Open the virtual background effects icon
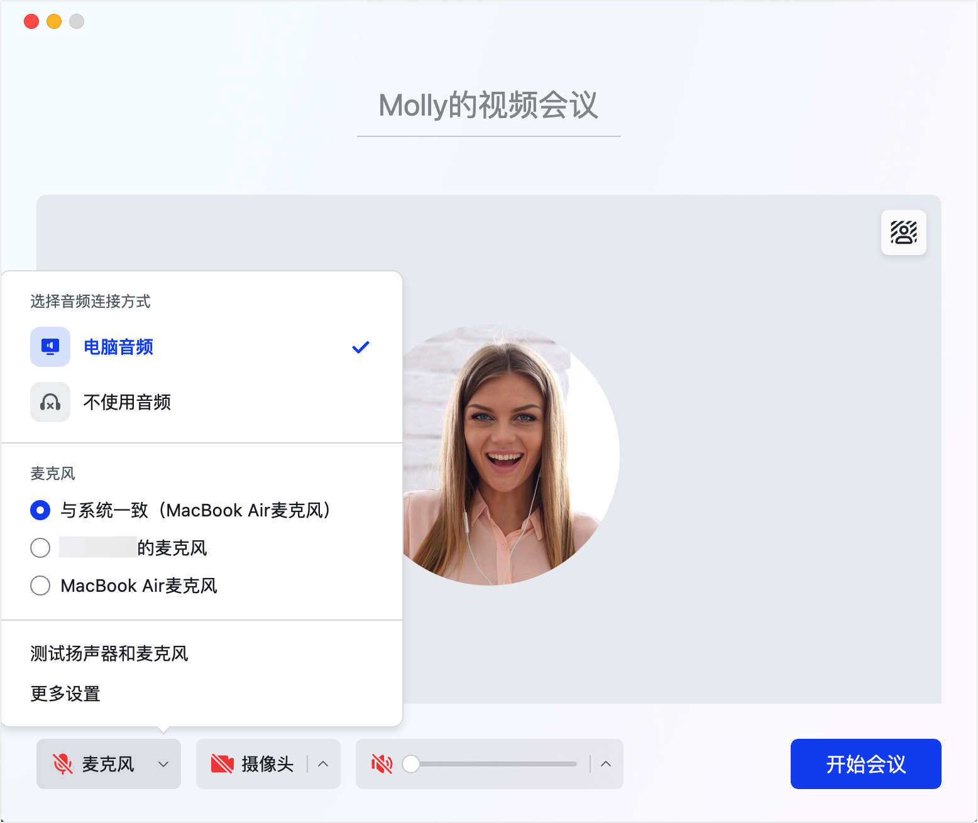 point(903,232)
